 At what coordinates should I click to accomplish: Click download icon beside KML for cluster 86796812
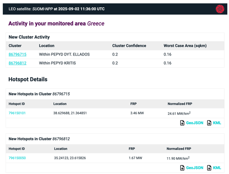209,168
